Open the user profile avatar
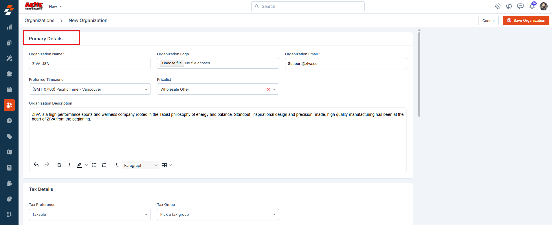The image size is (552, 225). point(544,6)
